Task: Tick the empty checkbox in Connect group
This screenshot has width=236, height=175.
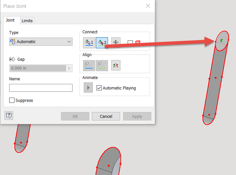Action: [x=130, y=42]
